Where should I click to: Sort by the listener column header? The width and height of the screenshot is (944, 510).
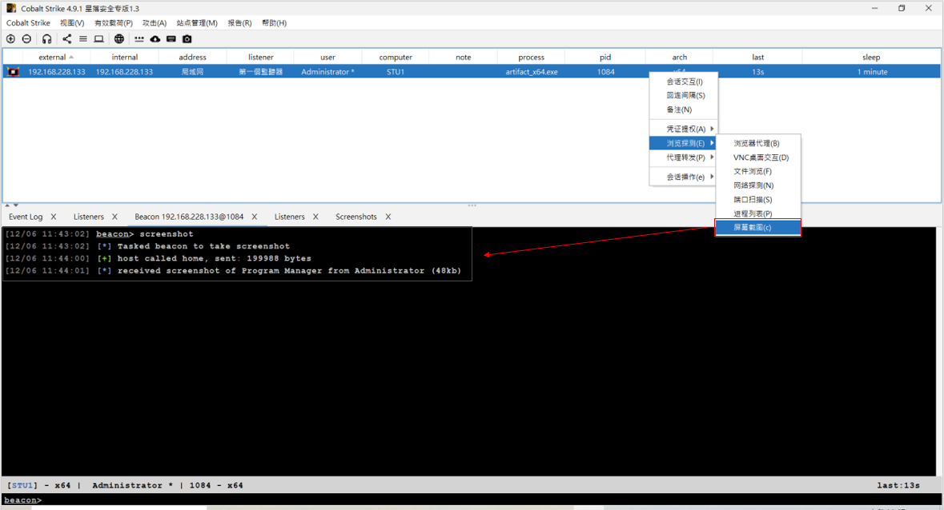point(261,57)
